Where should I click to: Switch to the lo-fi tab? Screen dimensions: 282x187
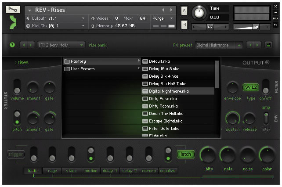[x=33, y=171]
